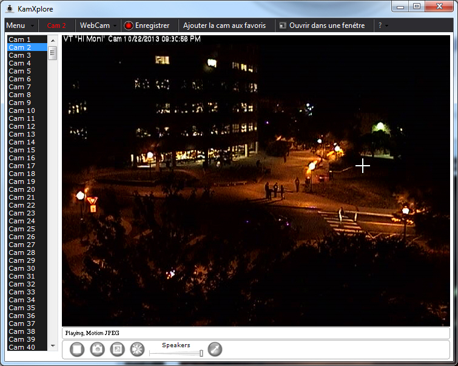This screenshot has width=458, height=366.
Task: Pick Cam 13 in the list
Action: (x=27, y=134)
